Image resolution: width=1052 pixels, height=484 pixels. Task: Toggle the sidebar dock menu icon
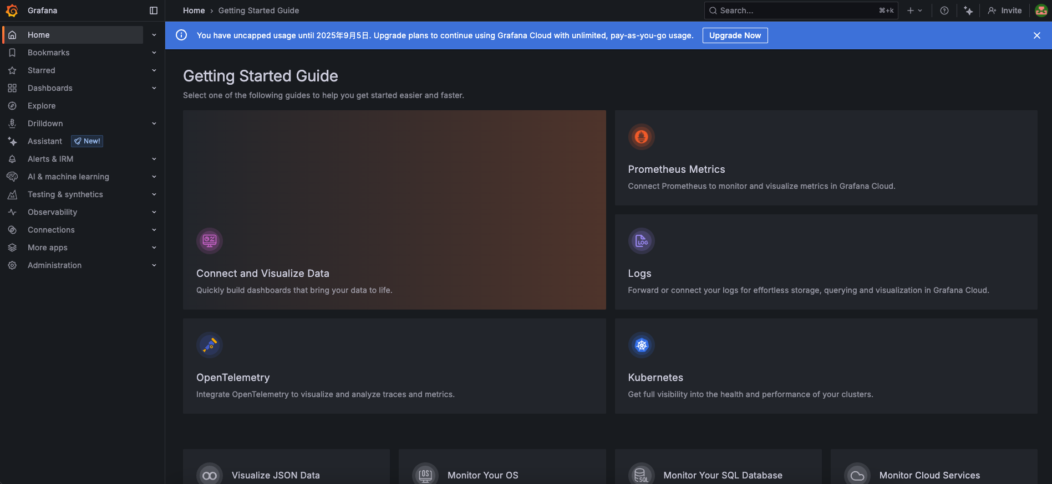coord(154,11)
